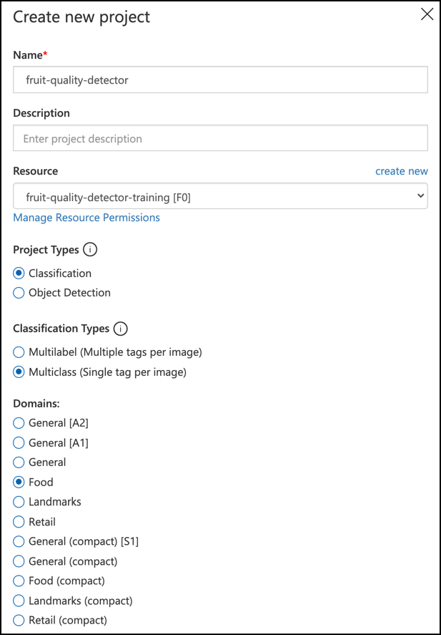Click the Classification Types info icon

[x=121, y=329]
